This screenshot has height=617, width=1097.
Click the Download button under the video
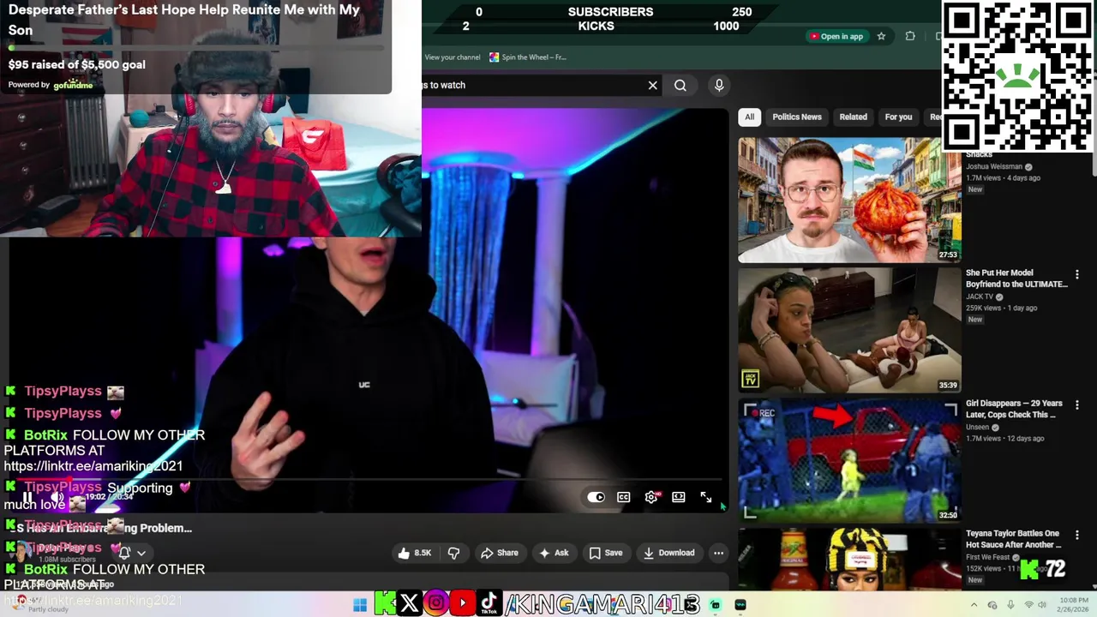pyautogui.click(x=668, y=553)
